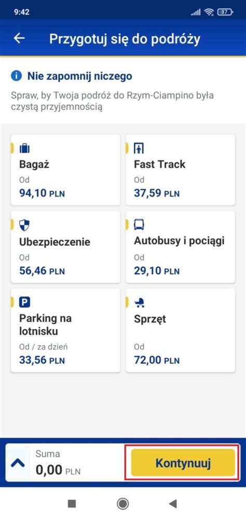Tap Android back triangle navigation button
This screenshot has width=246, height=520.
coord(172,504)
